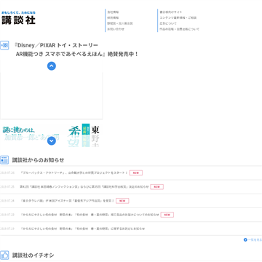This screenshot has height=262, width=262.
Task: Open the 2019.07.23 product recall delivery notice
Action: (x=90, y=215)
